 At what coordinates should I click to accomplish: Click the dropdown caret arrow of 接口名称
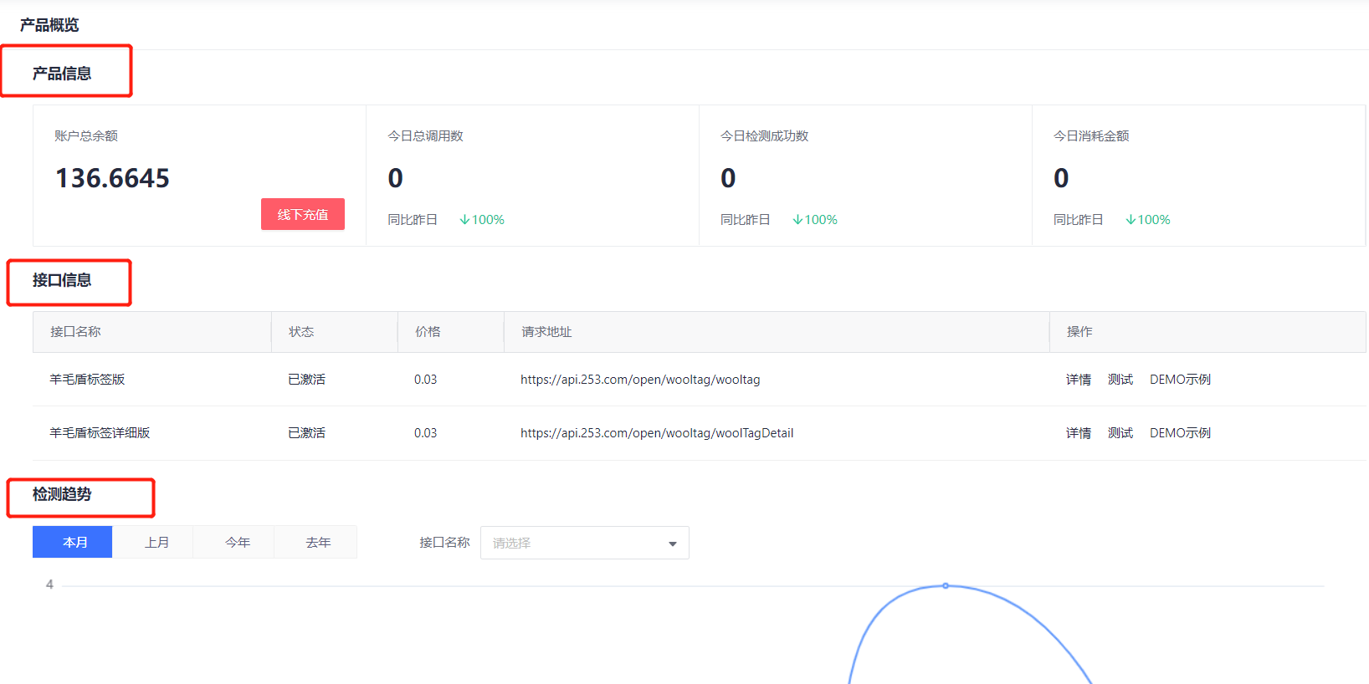pos(673,544)
